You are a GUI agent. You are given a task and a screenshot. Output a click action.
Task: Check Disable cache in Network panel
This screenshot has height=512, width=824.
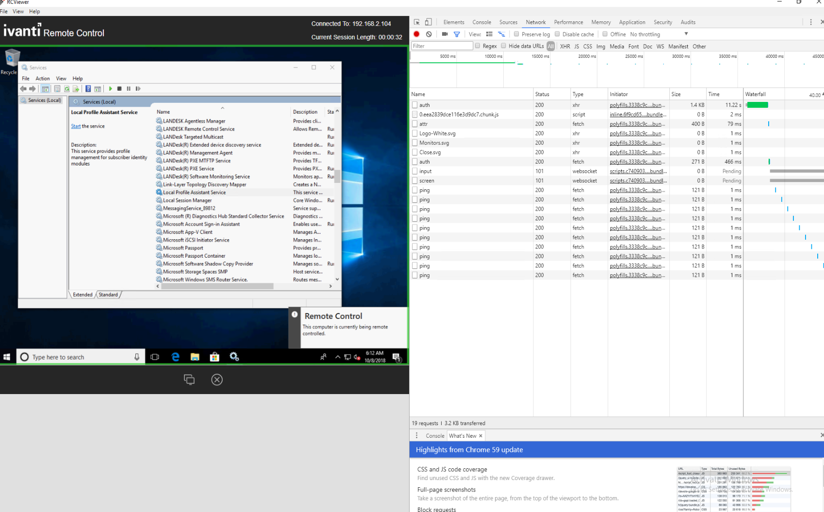click(557, 34)
